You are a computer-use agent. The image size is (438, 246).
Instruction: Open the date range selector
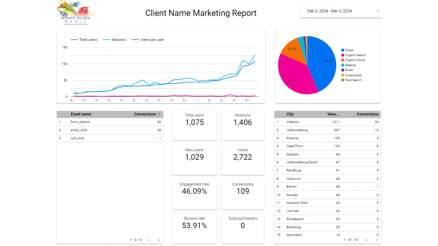(341, 11)
